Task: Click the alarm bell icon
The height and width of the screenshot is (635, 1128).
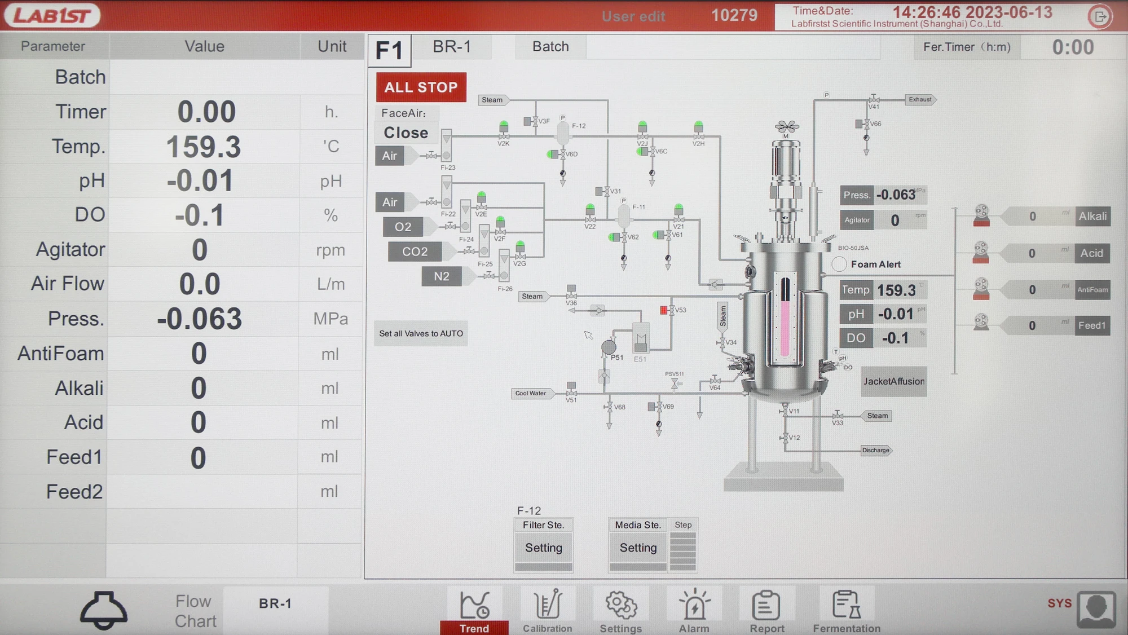Action: coord(103,610)
